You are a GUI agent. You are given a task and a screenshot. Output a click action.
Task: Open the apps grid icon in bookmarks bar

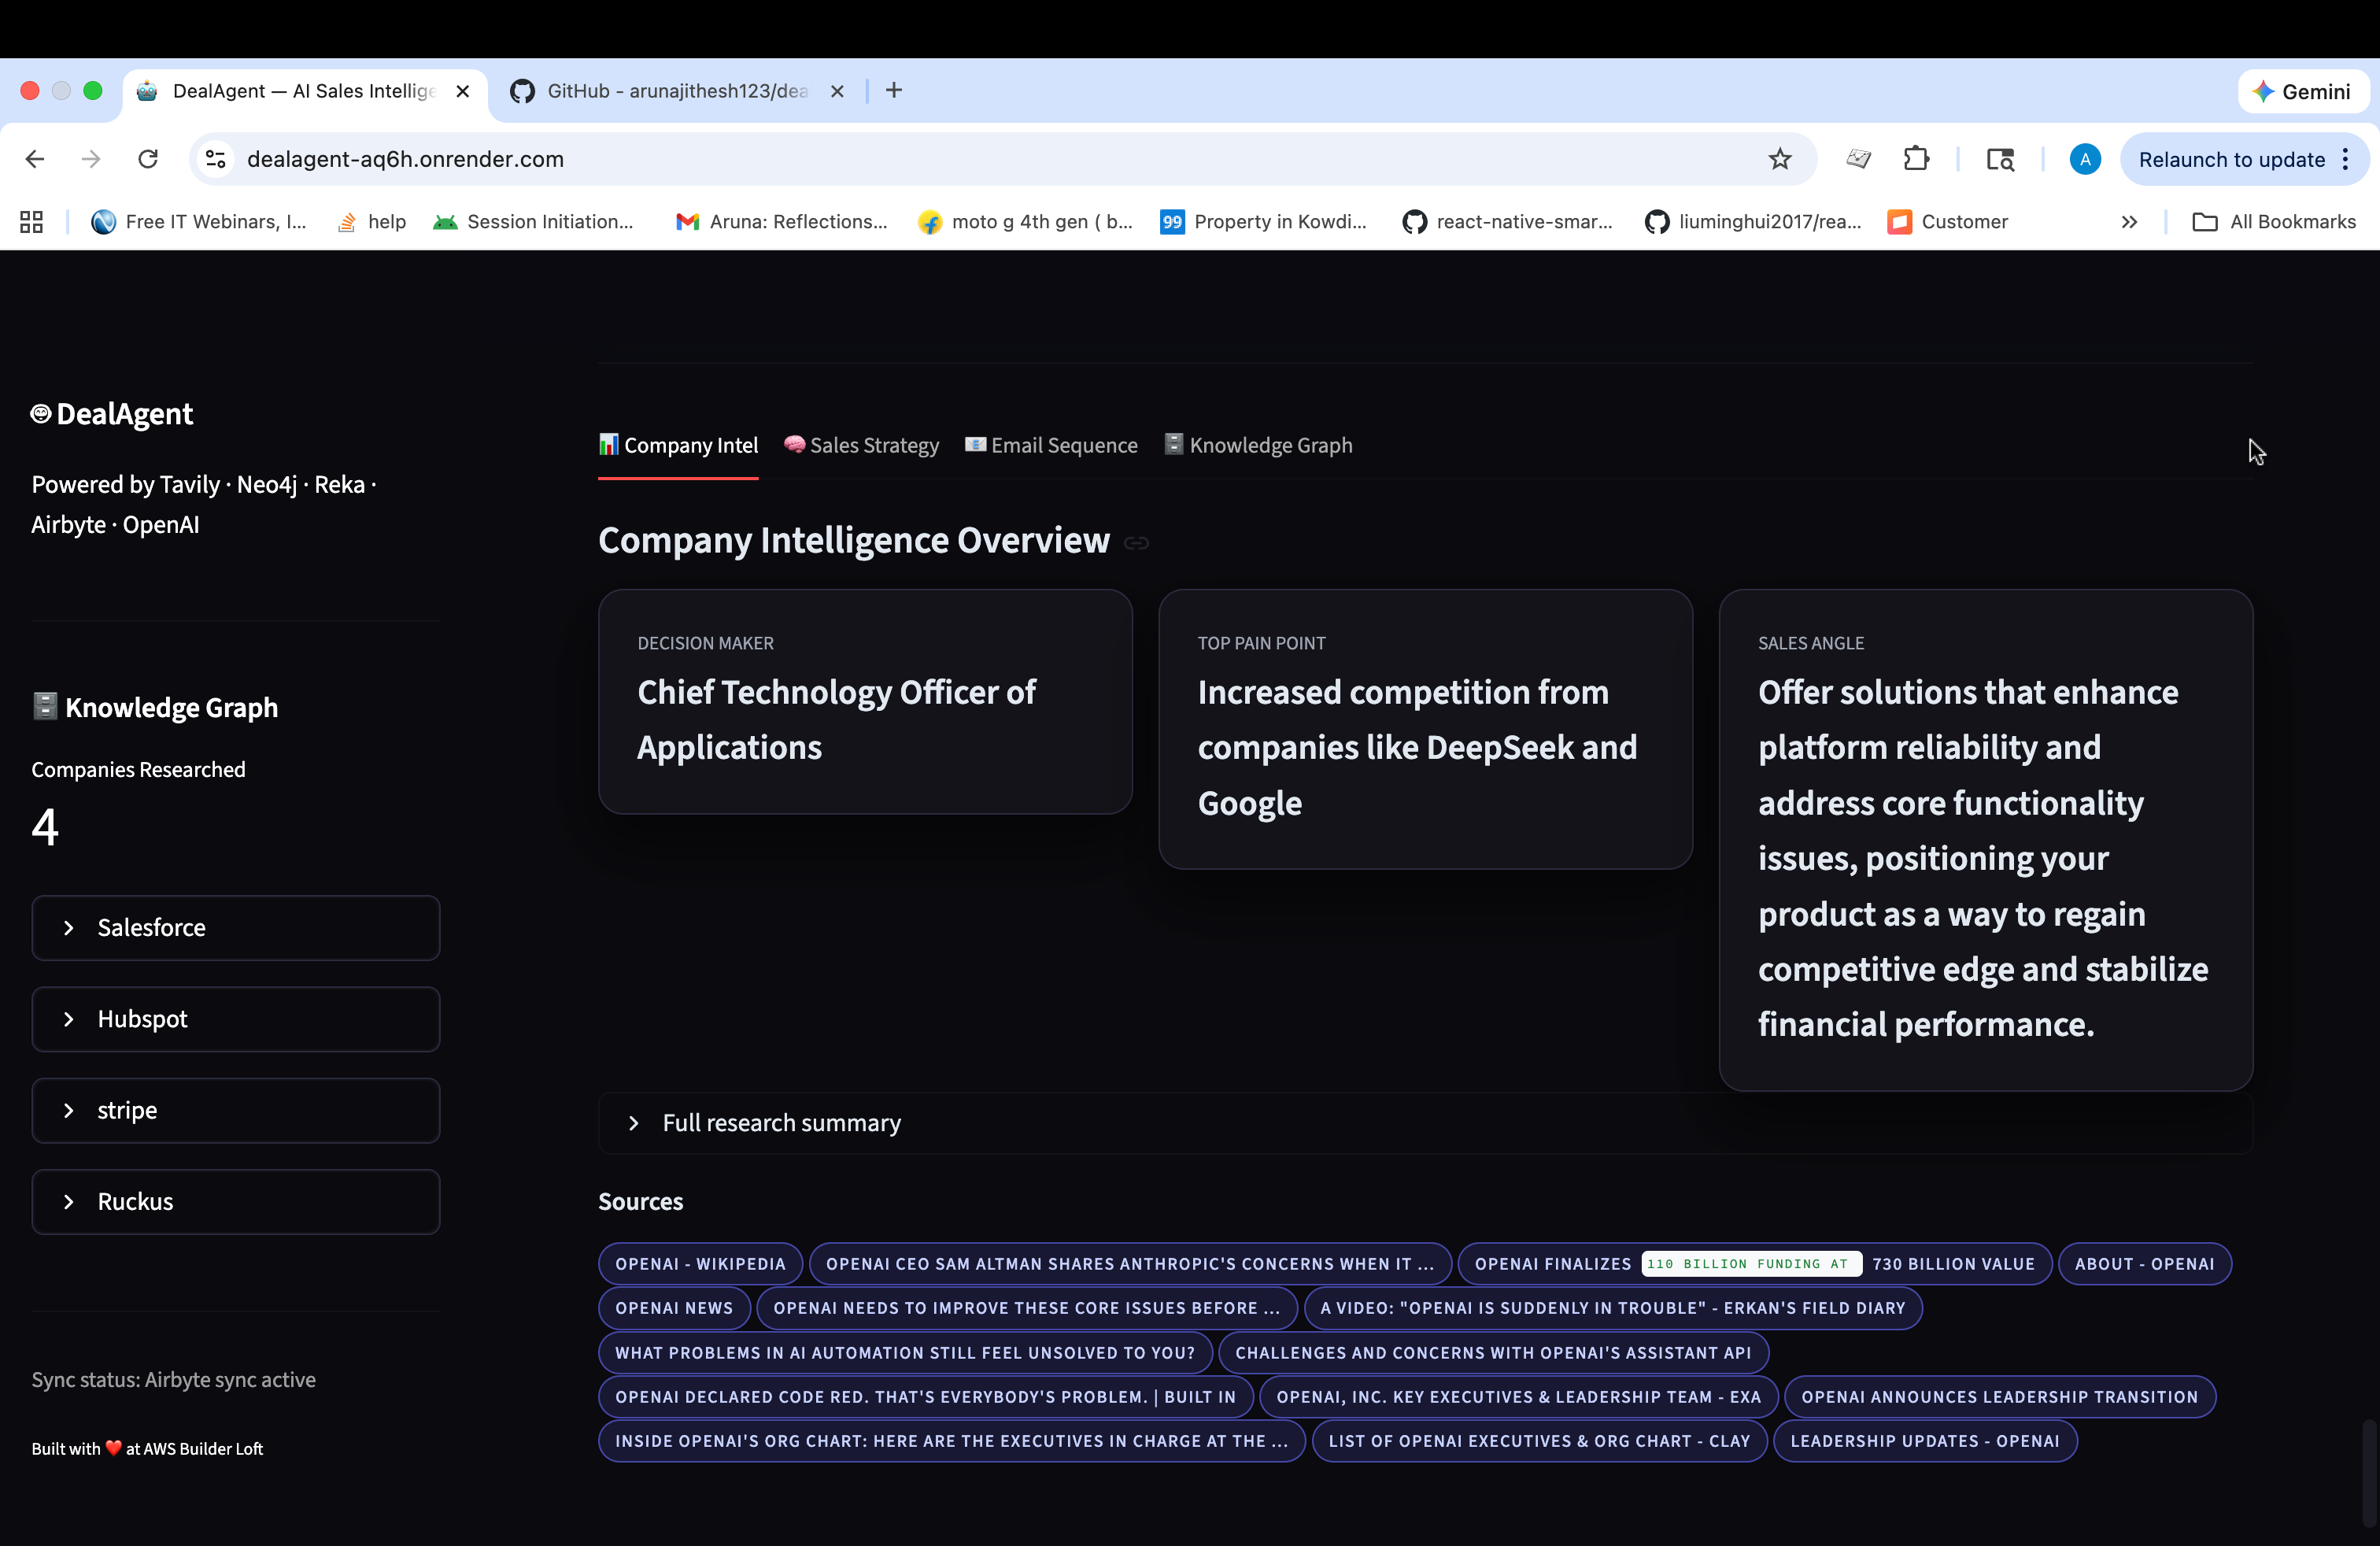31,222
